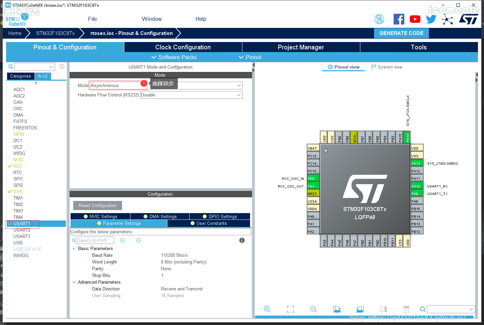Switch to Pinout view
The width and height of the screenshot is (484, 325).
pos(344,67)
